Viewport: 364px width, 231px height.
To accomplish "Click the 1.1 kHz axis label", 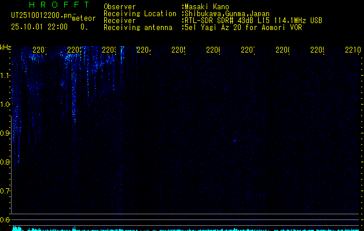I will point(5,75).
